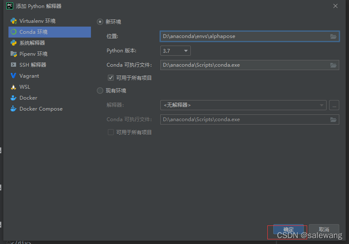Check the disabled 可用于所有项目 under existing environment
Image resolution: width=349 pixels, height=244 pixels.
pos(111,132)
